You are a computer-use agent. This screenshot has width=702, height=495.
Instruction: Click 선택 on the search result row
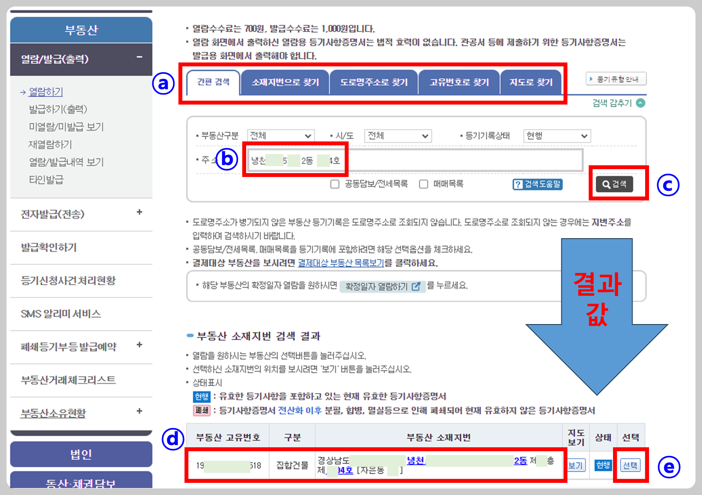pos(630,465)
